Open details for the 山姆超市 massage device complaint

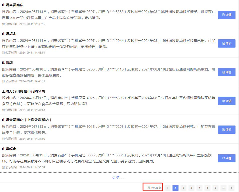[226, 43]
